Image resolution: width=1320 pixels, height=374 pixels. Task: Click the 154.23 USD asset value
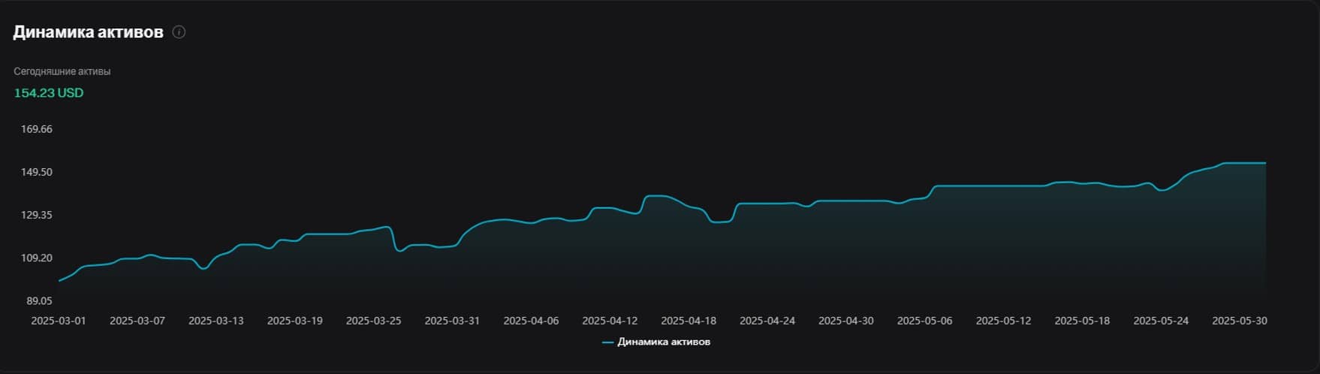(x=49, y=93)
